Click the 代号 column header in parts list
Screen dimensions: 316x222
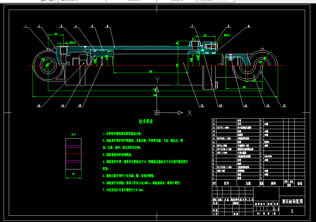[x=226, y=183]
